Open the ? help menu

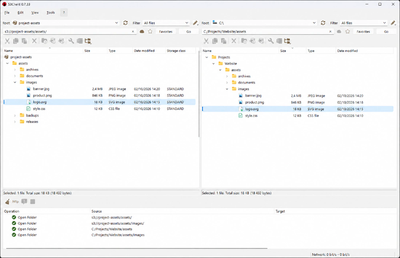(x=64, y=12)
